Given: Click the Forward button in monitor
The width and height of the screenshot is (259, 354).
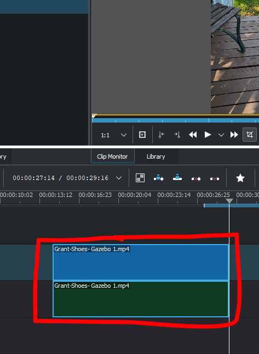Looking at the screenshot, I should tap(234, 135).
